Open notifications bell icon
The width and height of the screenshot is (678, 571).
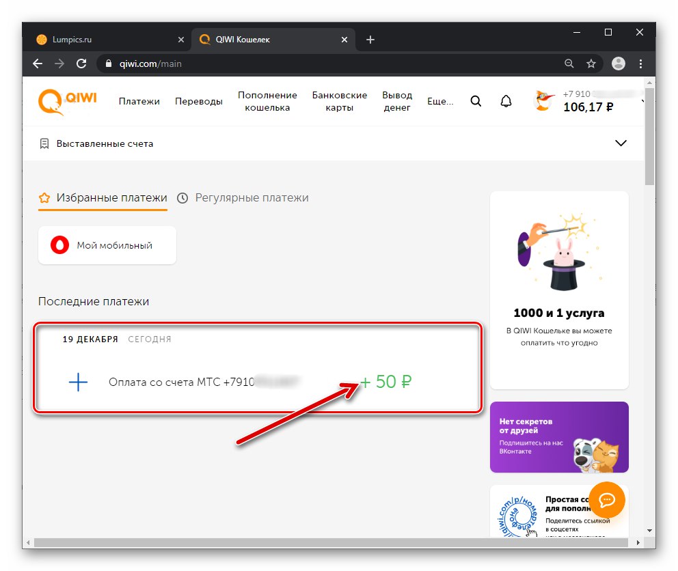coord(506,101)
